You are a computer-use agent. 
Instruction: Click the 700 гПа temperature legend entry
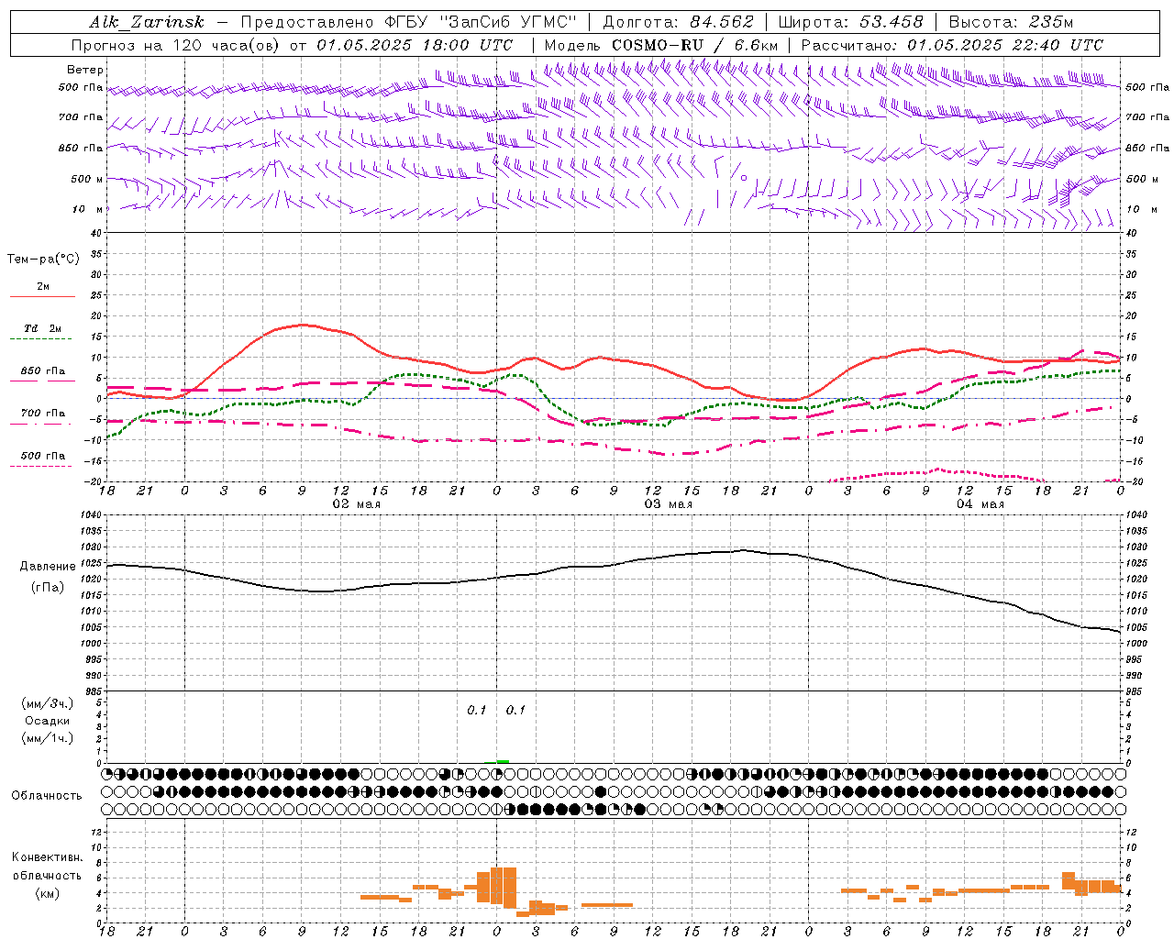coord(43,414)
